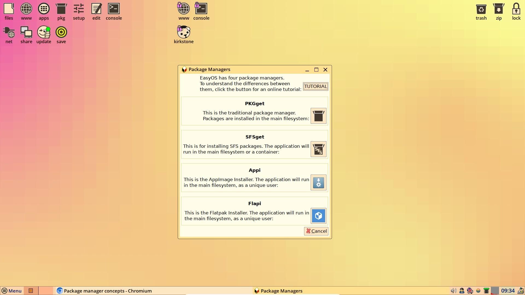Open the Appi AppImage installer

[x=318, y=182]
